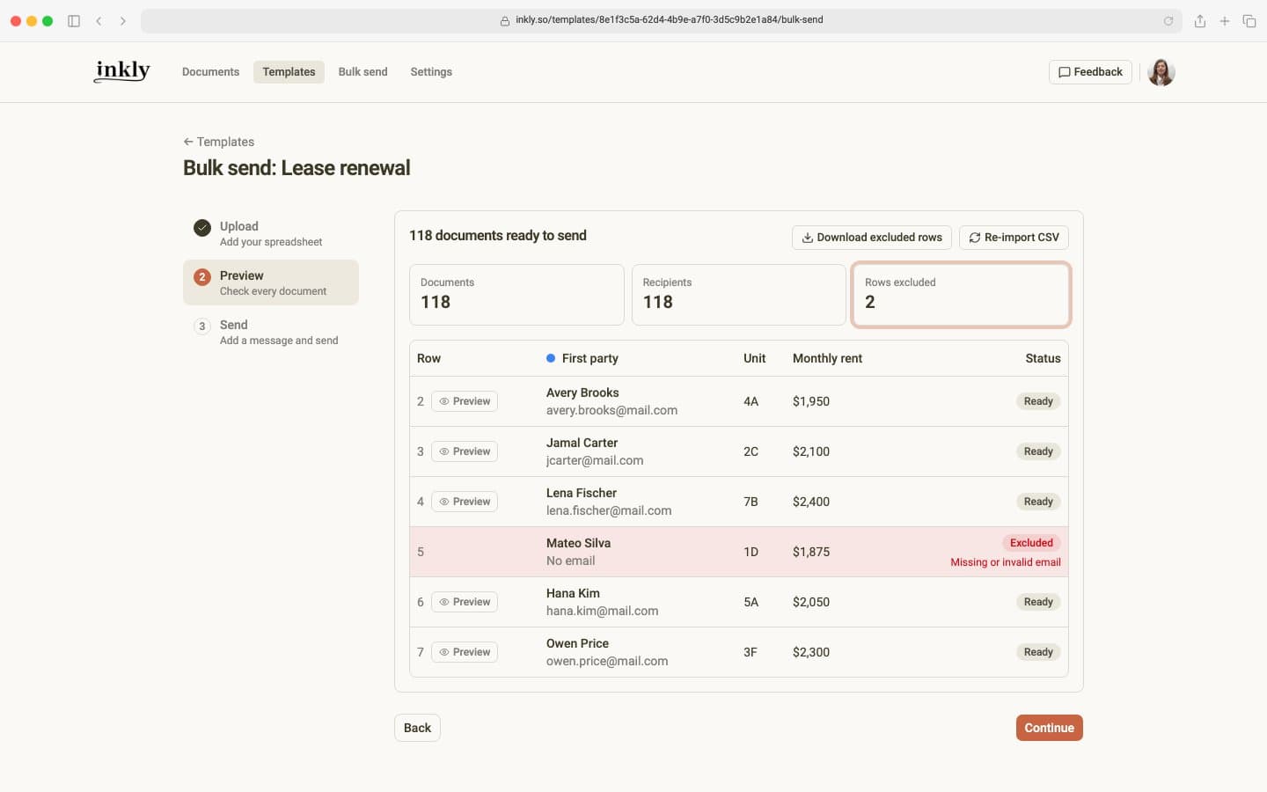Image resolution: width=1267 pixels, height=792 pixels.
Task: Click the Rows excluded card
Action: [961, 295]
